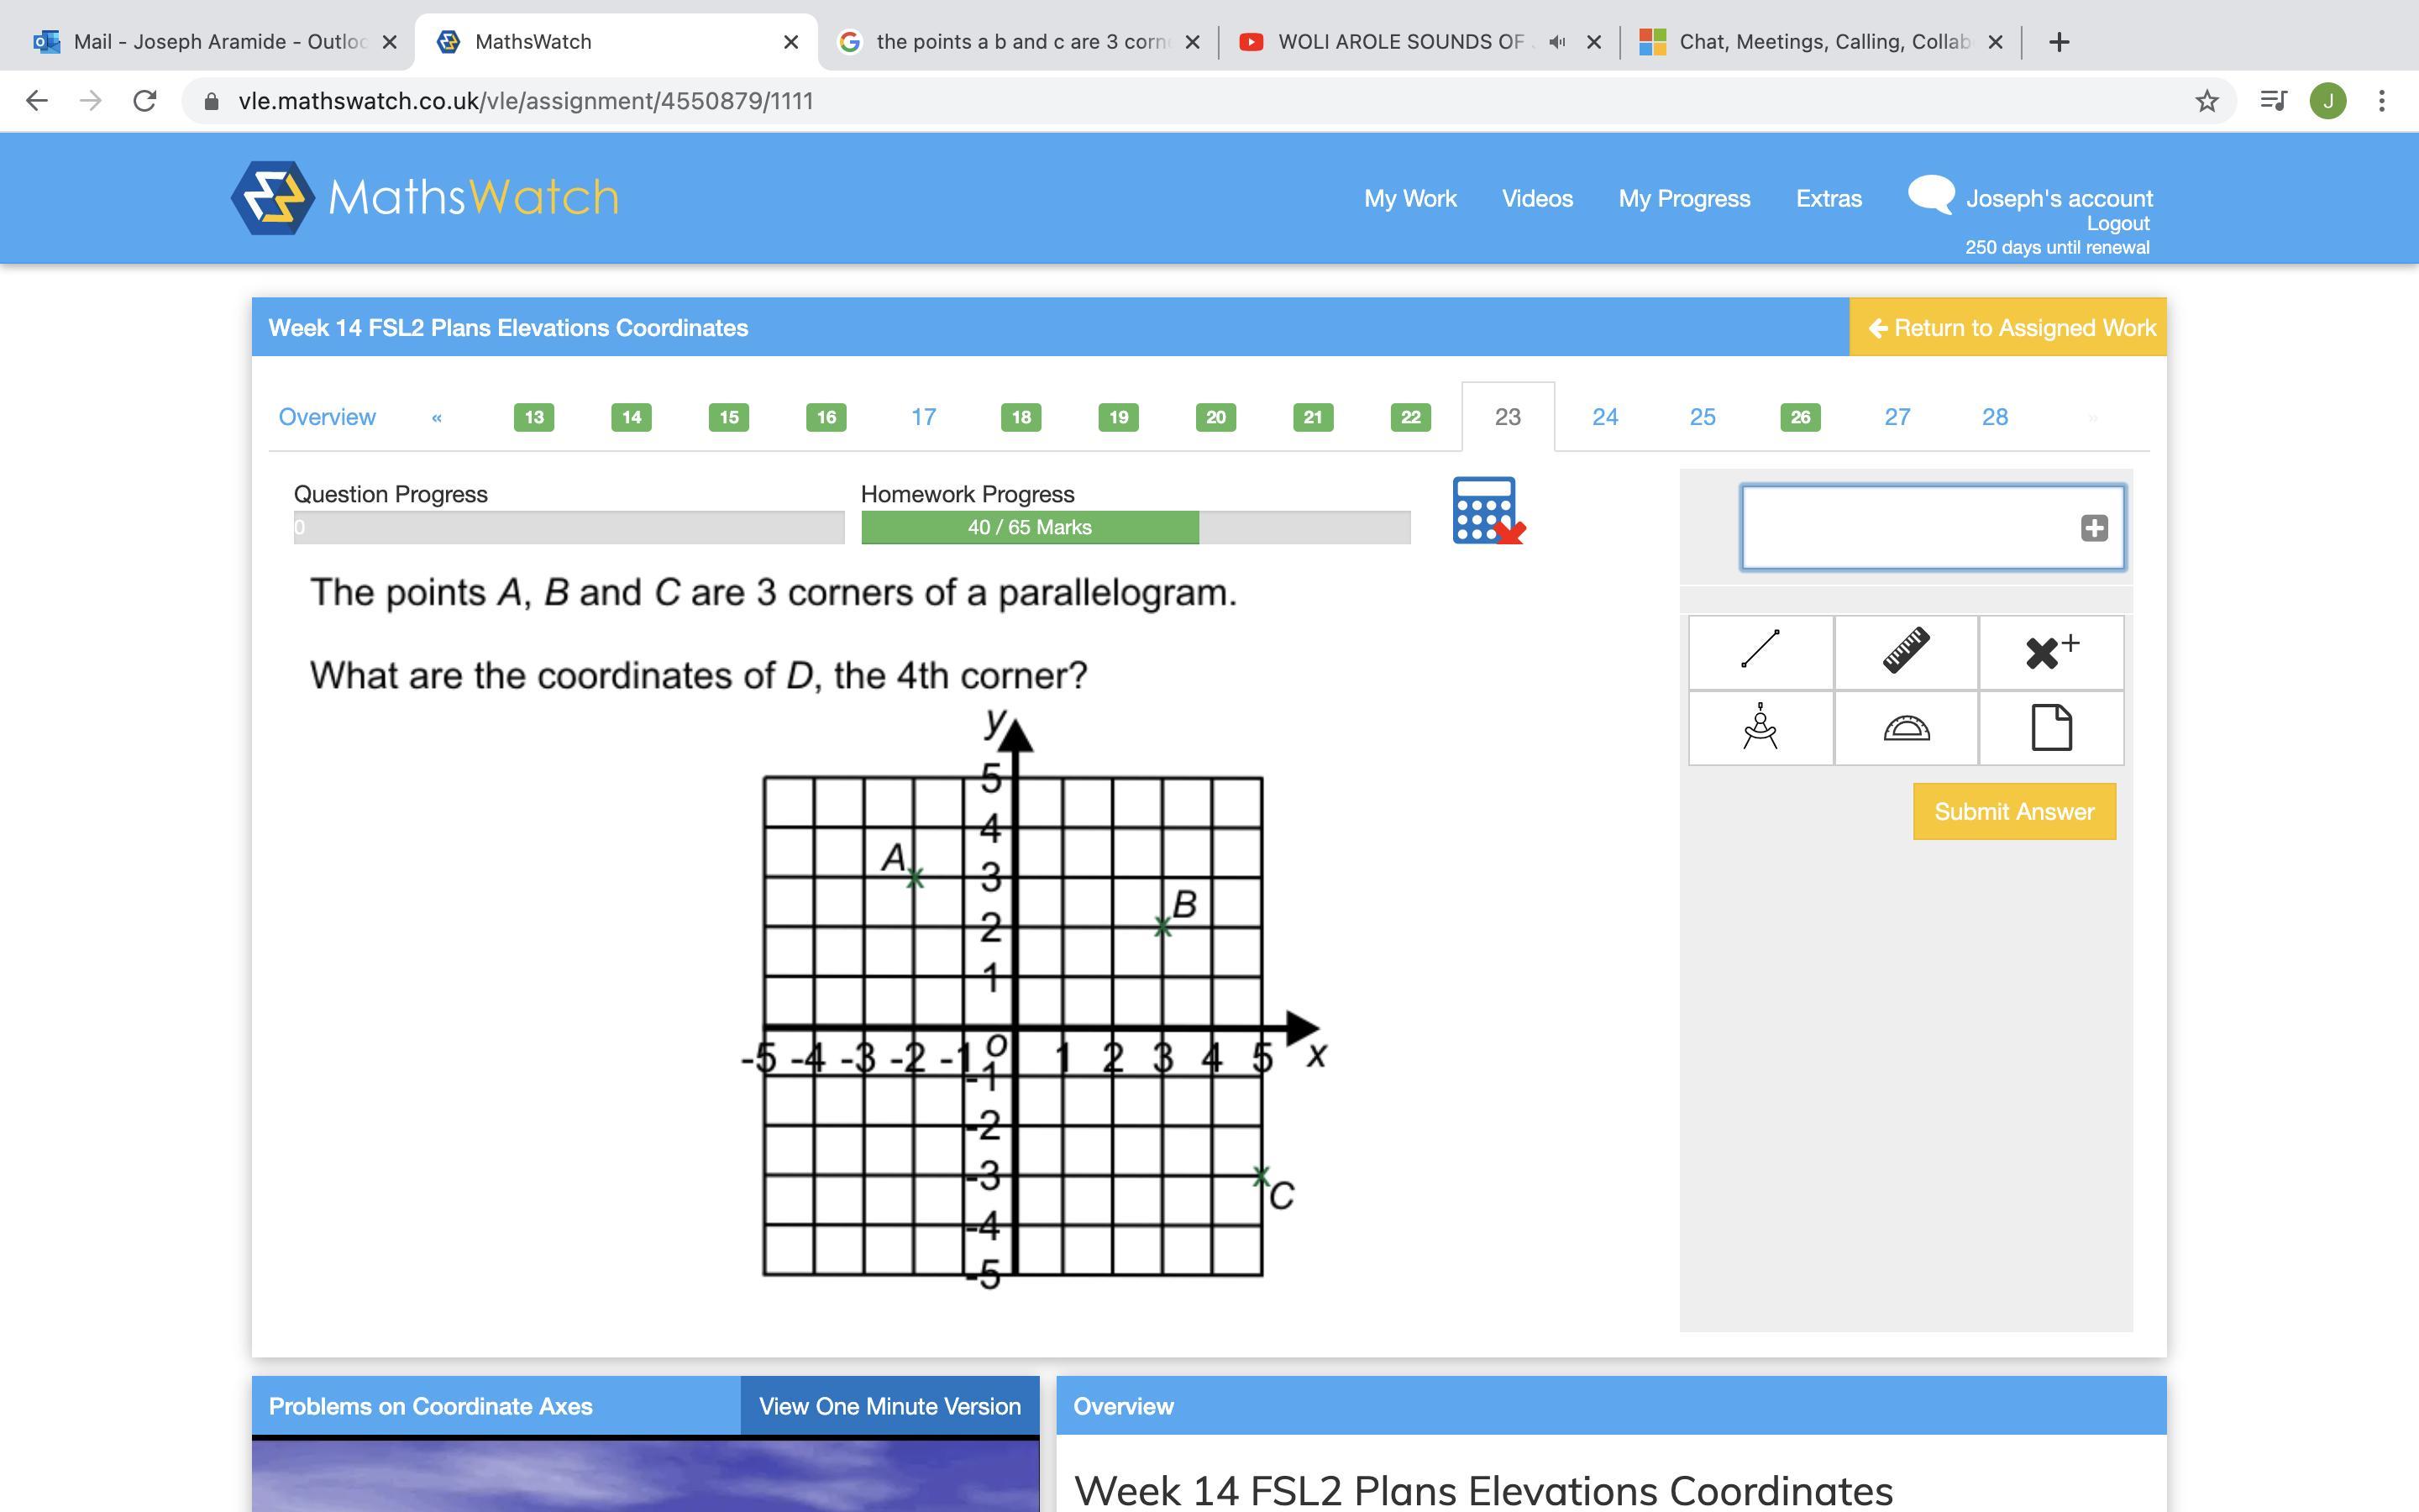
Task: Open the media control button in toolbar
Action: [x=2273, y=101]
